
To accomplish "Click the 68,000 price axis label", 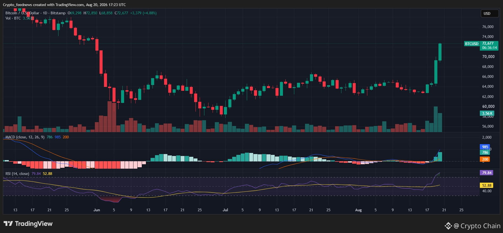I will click(488, 67).
